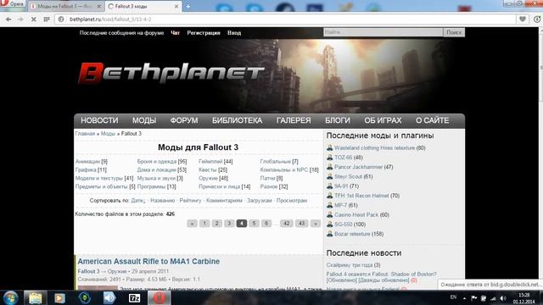The image size is (543, 305).
Task: Open Wasteland clothing Hires retexture mod
Action: (374, 148)
